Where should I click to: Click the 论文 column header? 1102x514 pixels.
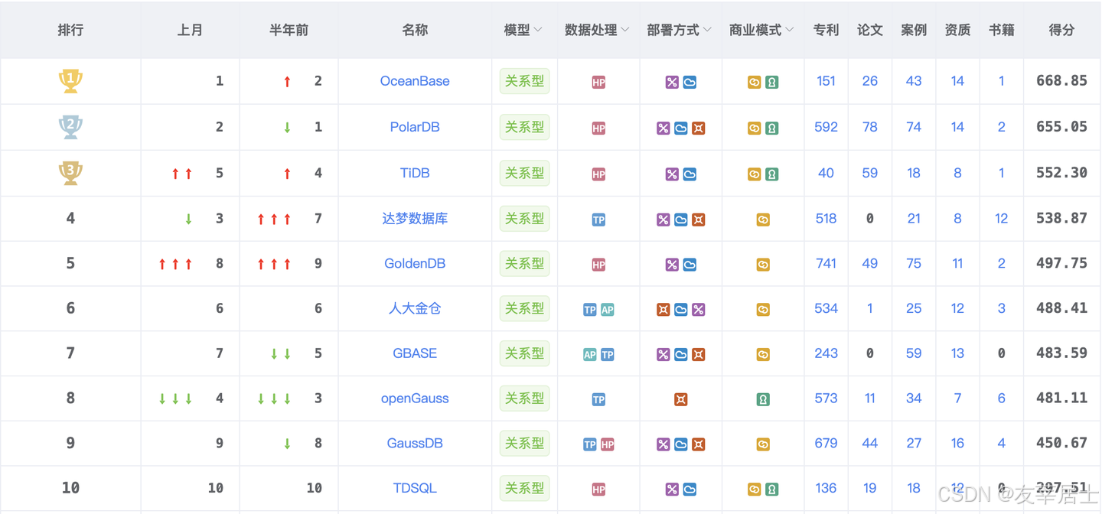[x=870, y=31]
